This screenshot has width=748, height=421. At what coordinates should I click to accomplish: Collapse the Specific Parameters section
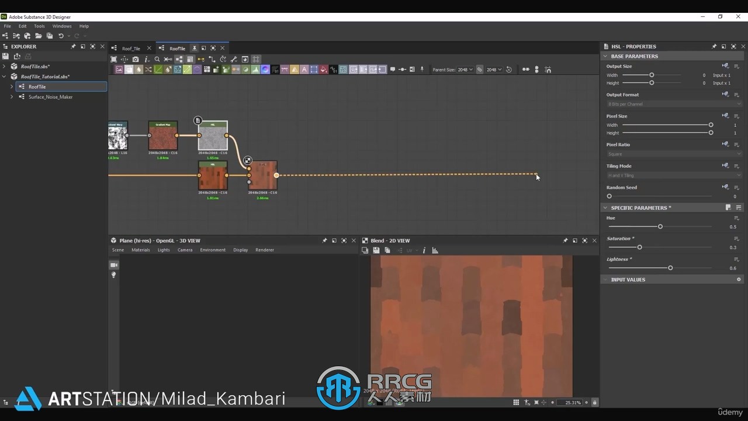(605, 208)
